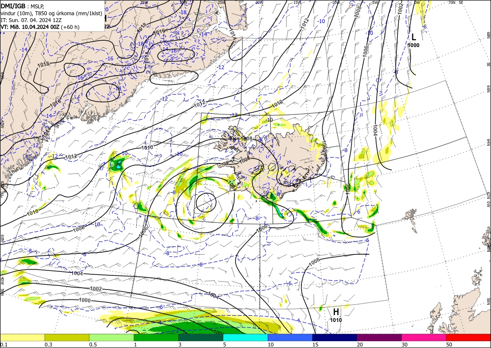Viewport: 491px width, 348px height.
Task: Click the '0.5' legend scale label
Action: (x=93, y=345)
